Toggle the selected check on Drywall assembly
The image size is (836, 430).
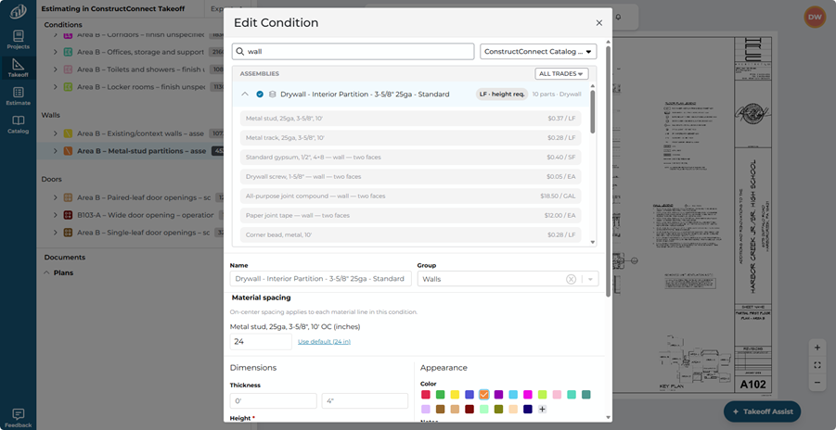pyautogui.click(x=260, y=95)
